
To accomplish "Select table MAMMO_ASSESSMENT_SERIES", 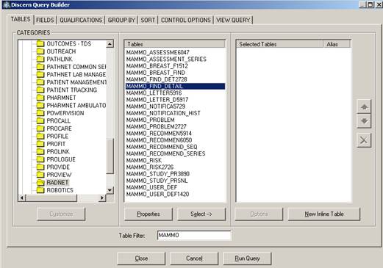I will (x=166, y=59).
